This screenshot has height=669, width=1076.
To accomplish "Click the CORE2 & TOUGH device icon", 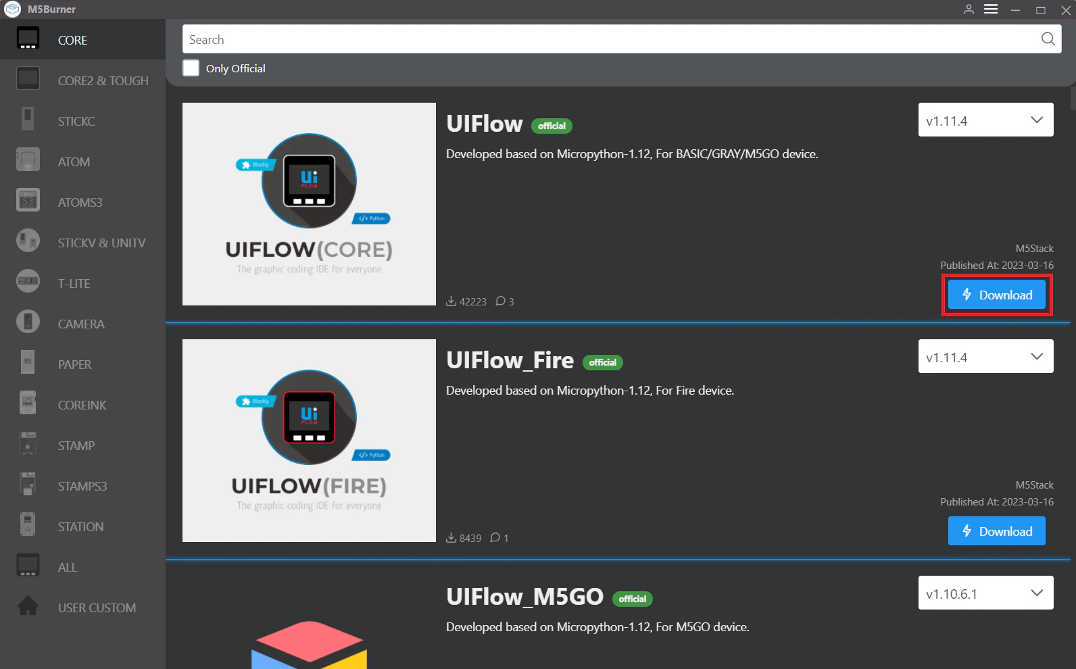I will coord(28,79).
